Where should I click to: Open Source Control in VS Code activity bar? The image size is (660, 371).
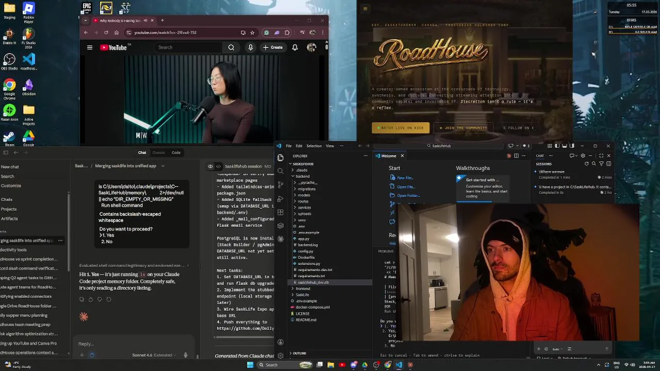280,184
